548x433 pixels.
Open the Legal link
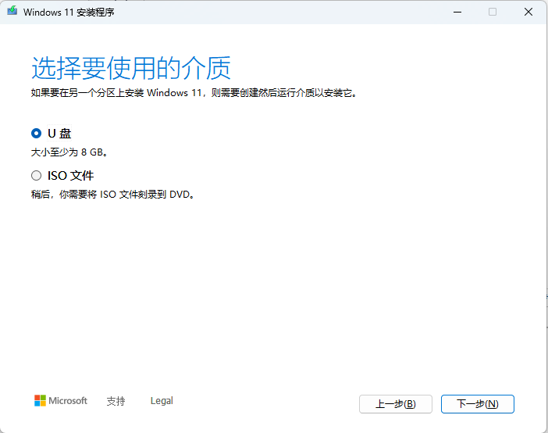click(162, 401)
